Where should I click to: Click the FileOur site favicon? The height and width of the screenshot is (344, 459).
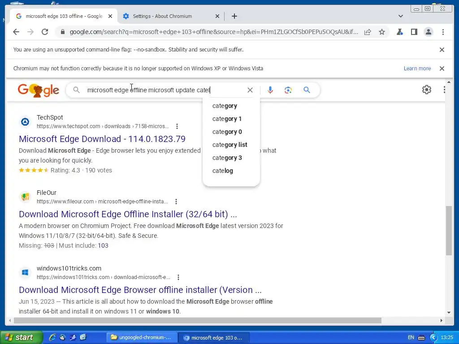[x=25, y=197]
